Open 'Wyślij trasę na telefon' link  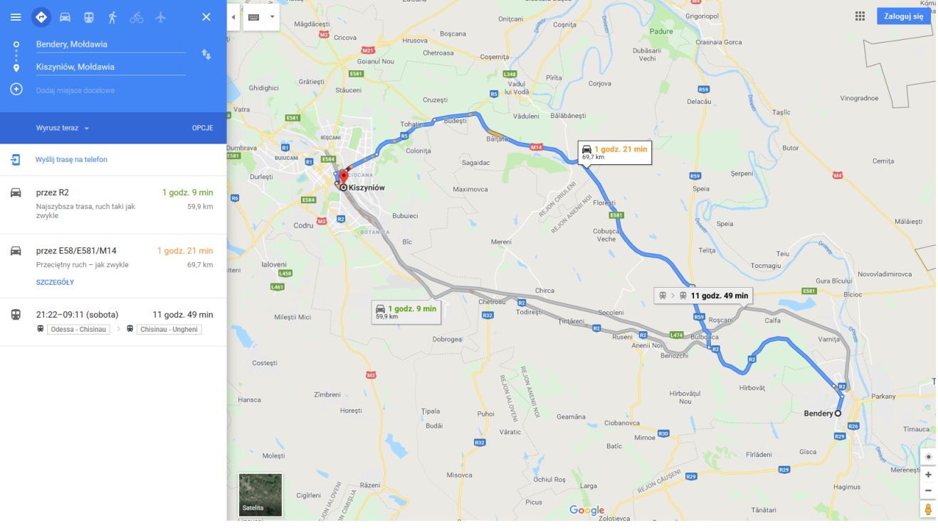71,160
